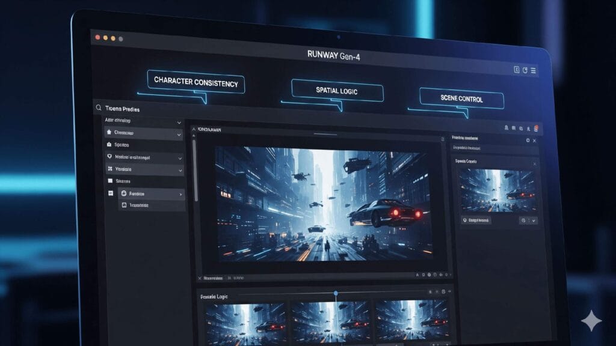Expand the home-icon row using its chevron
Screen dimensions: 616x346
[x=179, y=135]
